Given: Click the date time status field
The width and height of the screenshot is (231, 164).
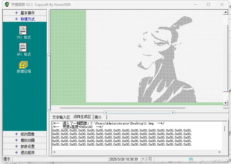Looking at the screenshot, I should [x=124, y=159].
